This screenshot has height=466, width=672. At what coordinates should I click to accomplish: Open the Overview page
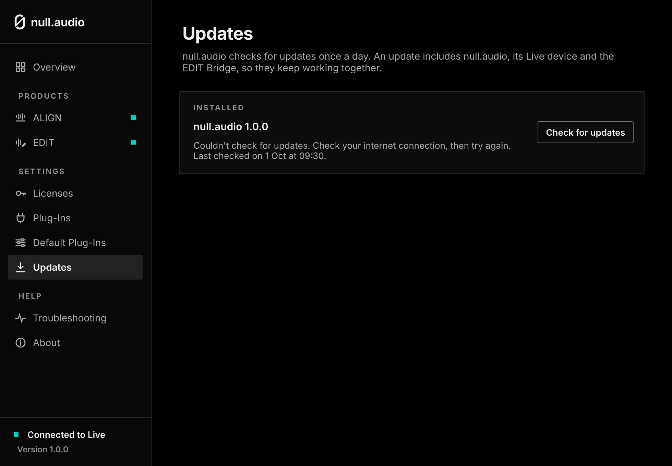tap(75, 67)
